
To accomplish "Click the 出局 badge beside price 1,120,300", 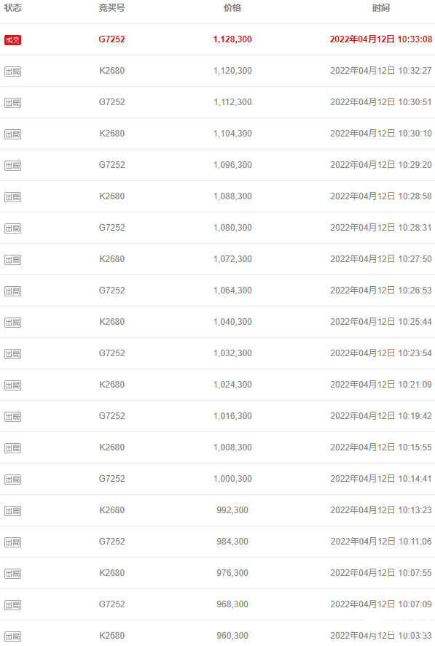I will click(12, 72).
